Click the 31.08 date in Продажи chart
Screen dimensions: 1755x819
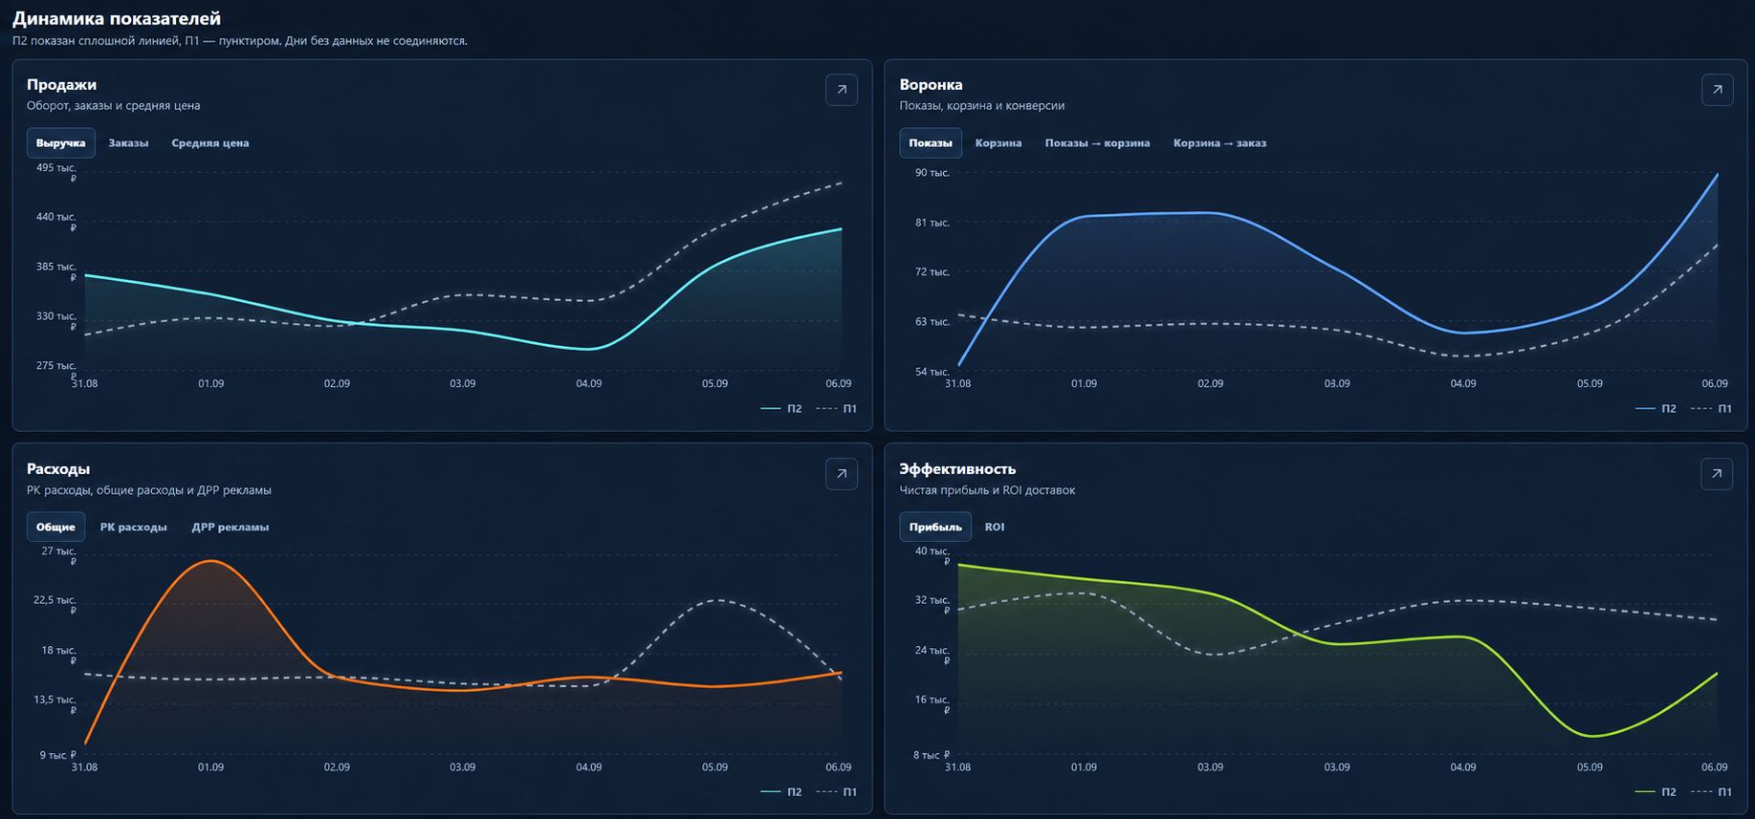(x=84, y=383)
